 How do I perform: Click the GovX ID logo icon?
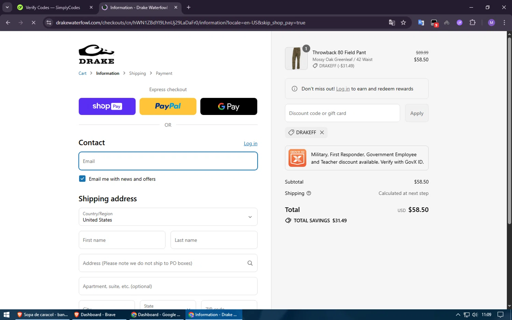297,158
